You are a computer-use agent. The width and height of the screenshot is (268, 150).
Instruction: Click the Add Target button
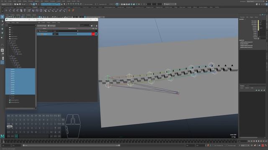pos(52,26)
